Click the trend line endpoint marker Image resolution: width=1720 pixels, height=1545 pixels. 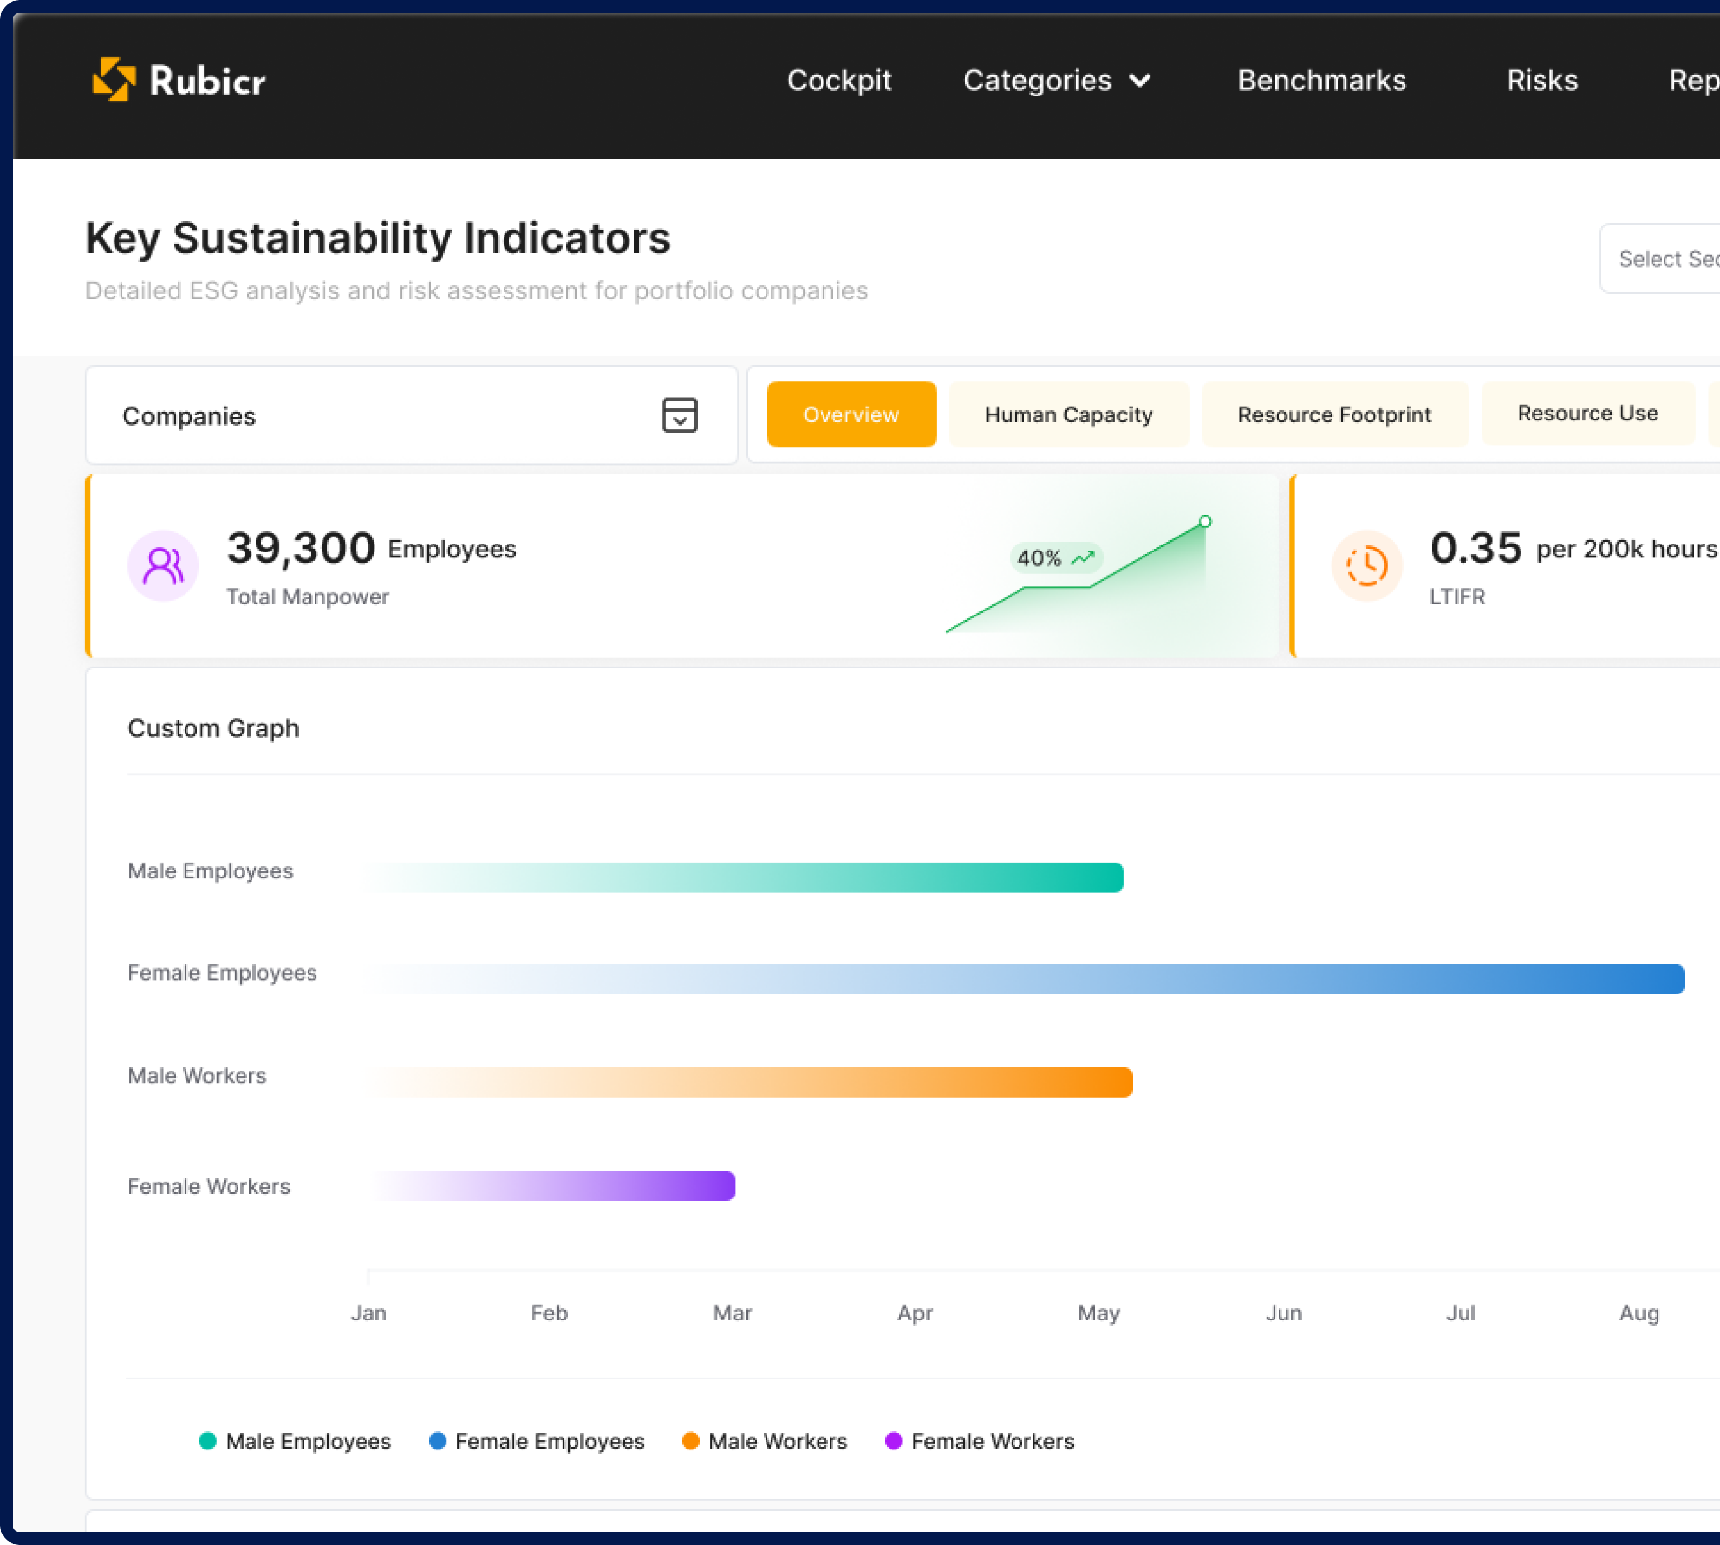[x=1204, y=521]
